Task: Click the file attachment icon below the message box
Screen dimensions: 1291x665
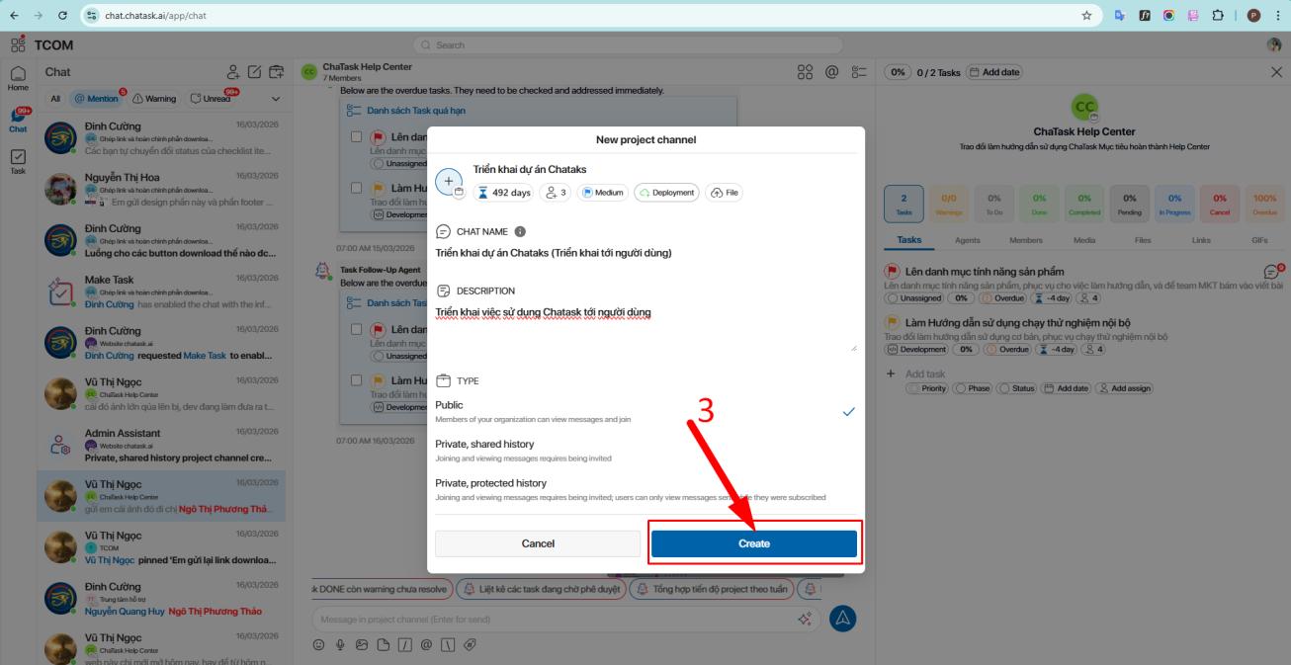Action: point(384,644)
